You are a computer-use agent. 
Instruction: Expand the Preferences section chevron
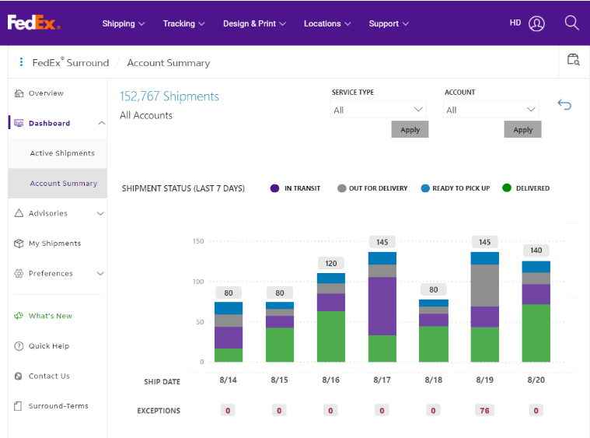100,273
